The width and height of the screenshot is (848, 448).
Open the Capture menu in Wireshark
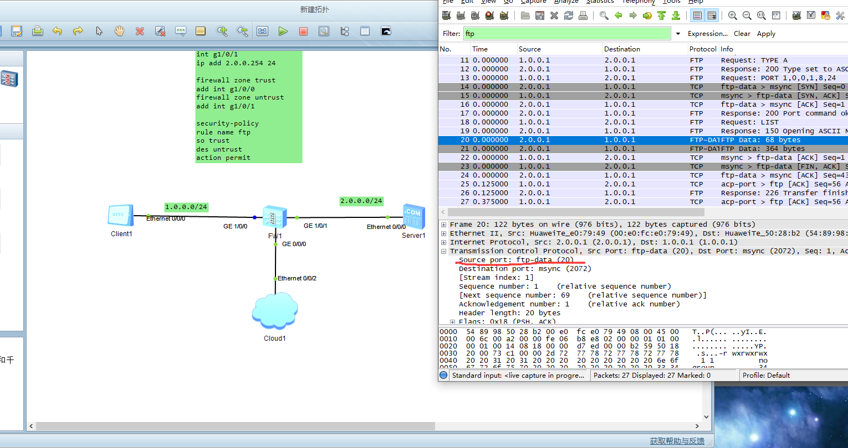point(533,2)
